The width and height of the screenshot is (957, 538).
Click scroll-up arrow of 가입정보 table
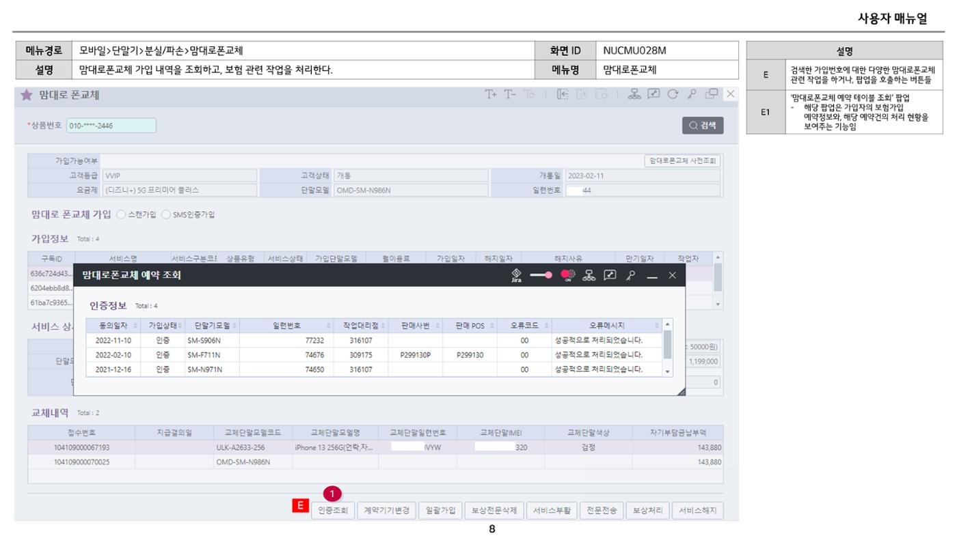pos(717,258)
